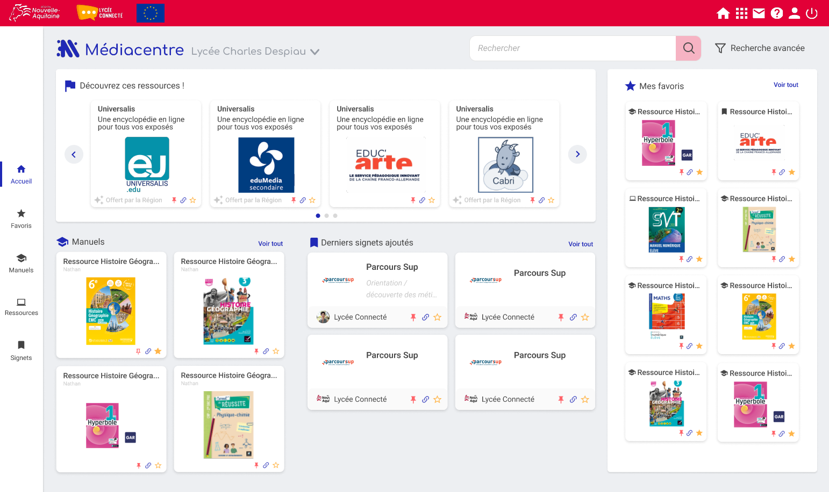This screenshot has height=492, width=829.
Task: Click the help question mark icon
Action: click(x=776, y=13)
